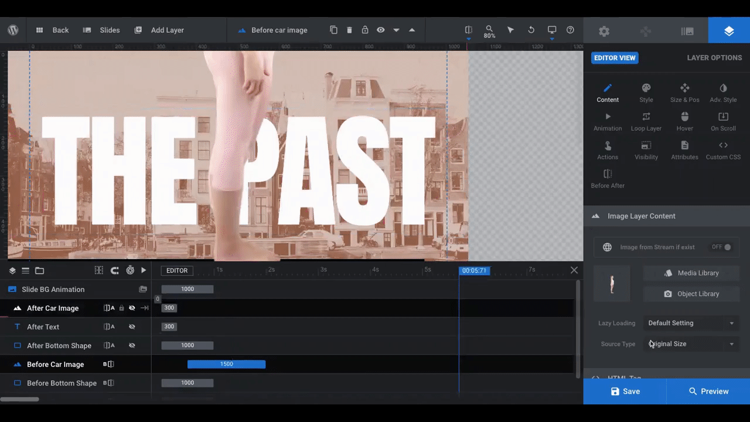Screen dimensions: 750x422
Task: Open the Object Library
Action: coord(691,294)
